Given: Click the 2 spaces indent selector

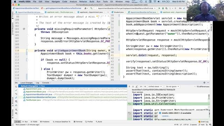Looking at the screenshot, I should (x=193, y=125).
